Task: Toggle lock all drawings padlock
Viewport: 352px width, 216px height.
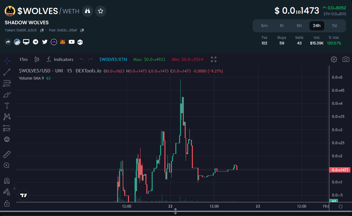Action: pos(7,204)
